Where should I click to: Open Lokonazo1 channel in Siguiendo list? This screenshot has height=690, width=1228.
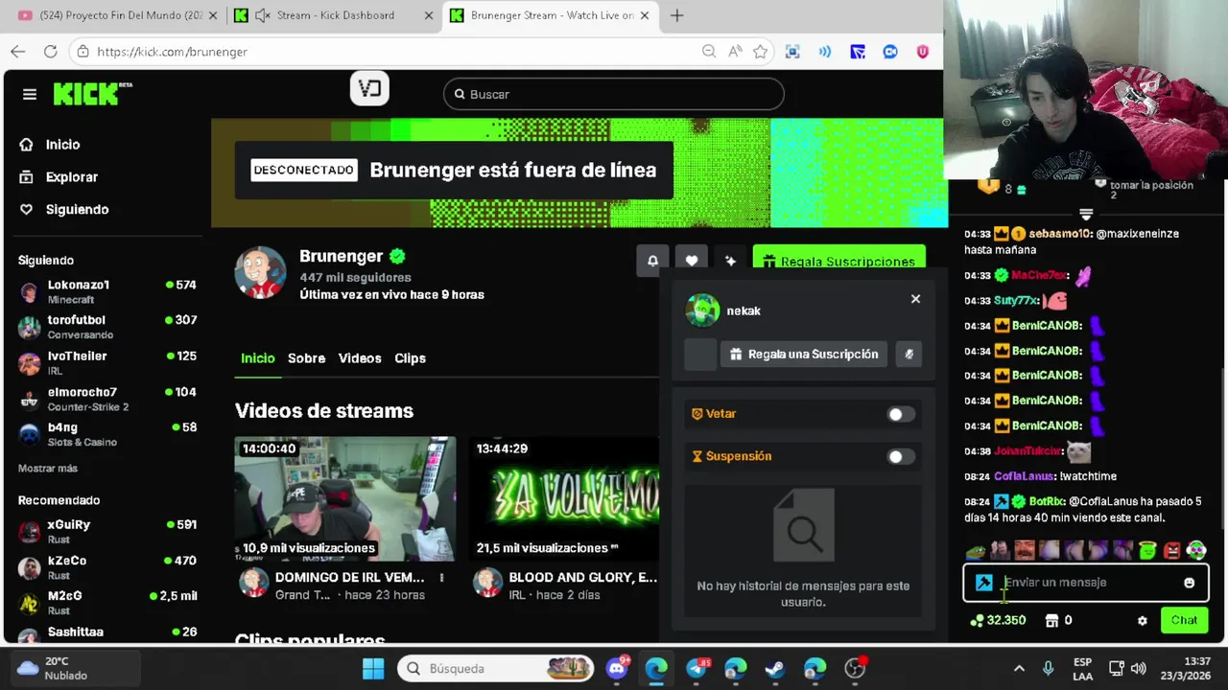(107, 291)
